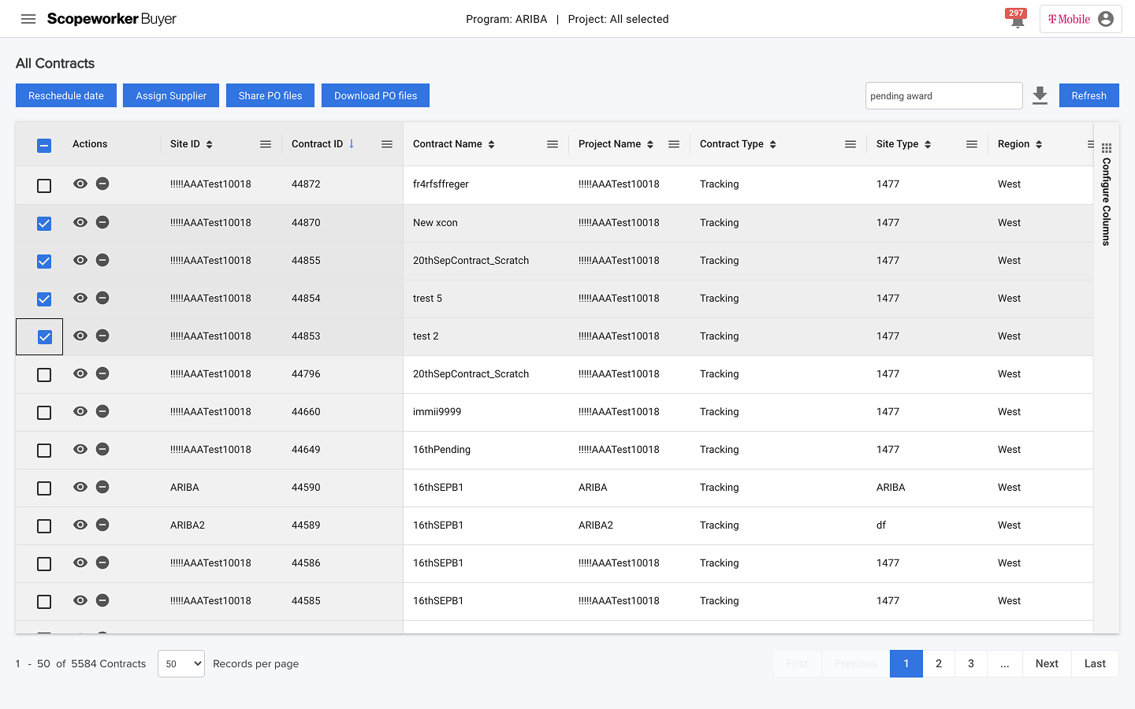
Task: Focus the search field containing 'pending award'
Action: pyautogui.click(x=944, y=95)
